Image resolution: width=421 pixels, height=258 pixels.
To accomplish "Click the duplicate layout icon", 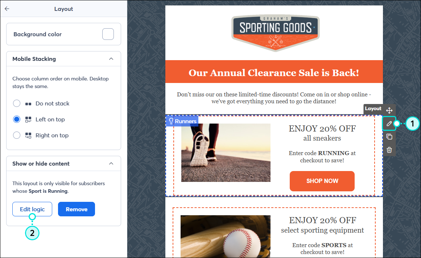I will 389,137.
